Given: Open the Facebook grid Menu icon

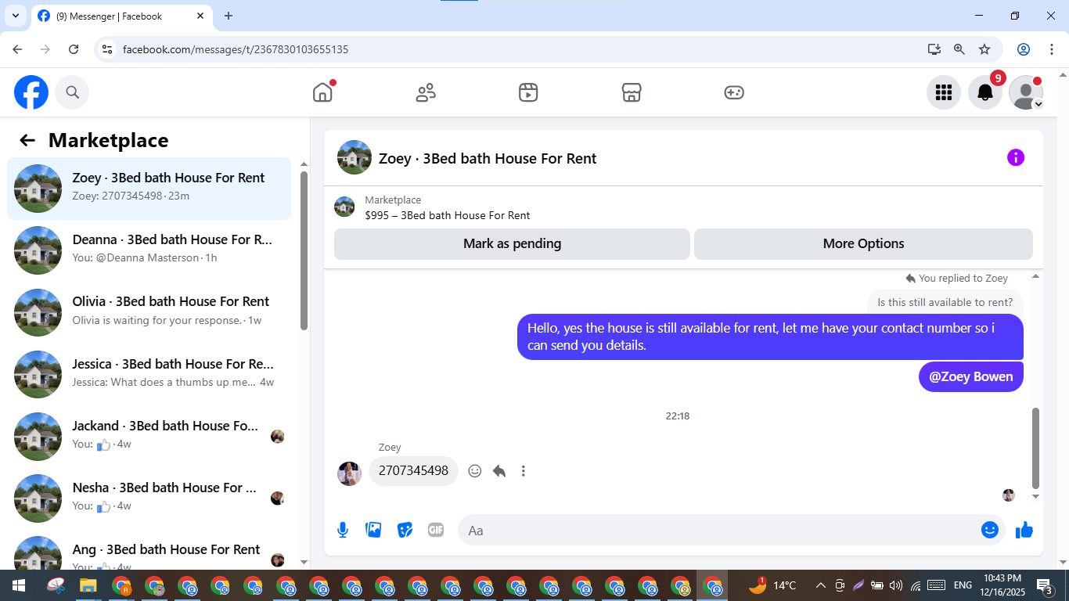Looking at the screenshot, I should click(944, 92).
